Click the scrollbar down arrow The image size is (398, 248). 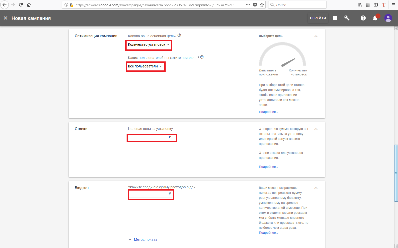click(396, 246)
